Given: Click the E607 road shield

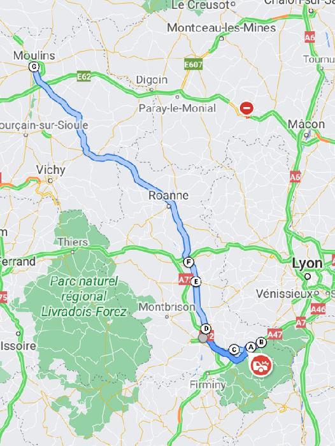Looking at the screenshot, I should [194, 64].
